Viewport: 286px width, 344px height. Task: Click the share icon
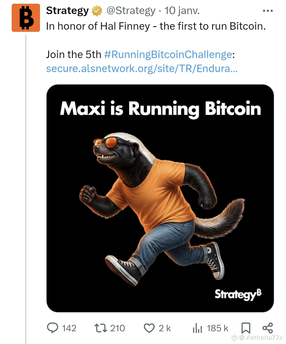coord(267,328)
